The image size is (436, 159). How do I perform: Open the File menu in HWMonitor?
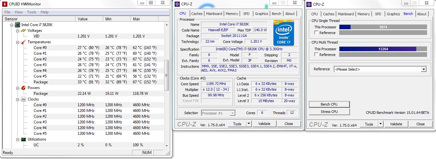7,12
